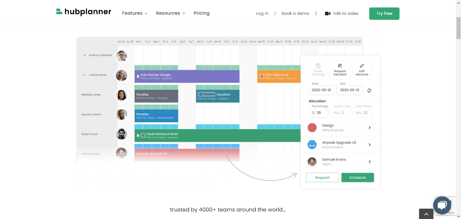Screen dimensions: 461x219
Task: Click the Hours a day field
Action: (340, 113)
